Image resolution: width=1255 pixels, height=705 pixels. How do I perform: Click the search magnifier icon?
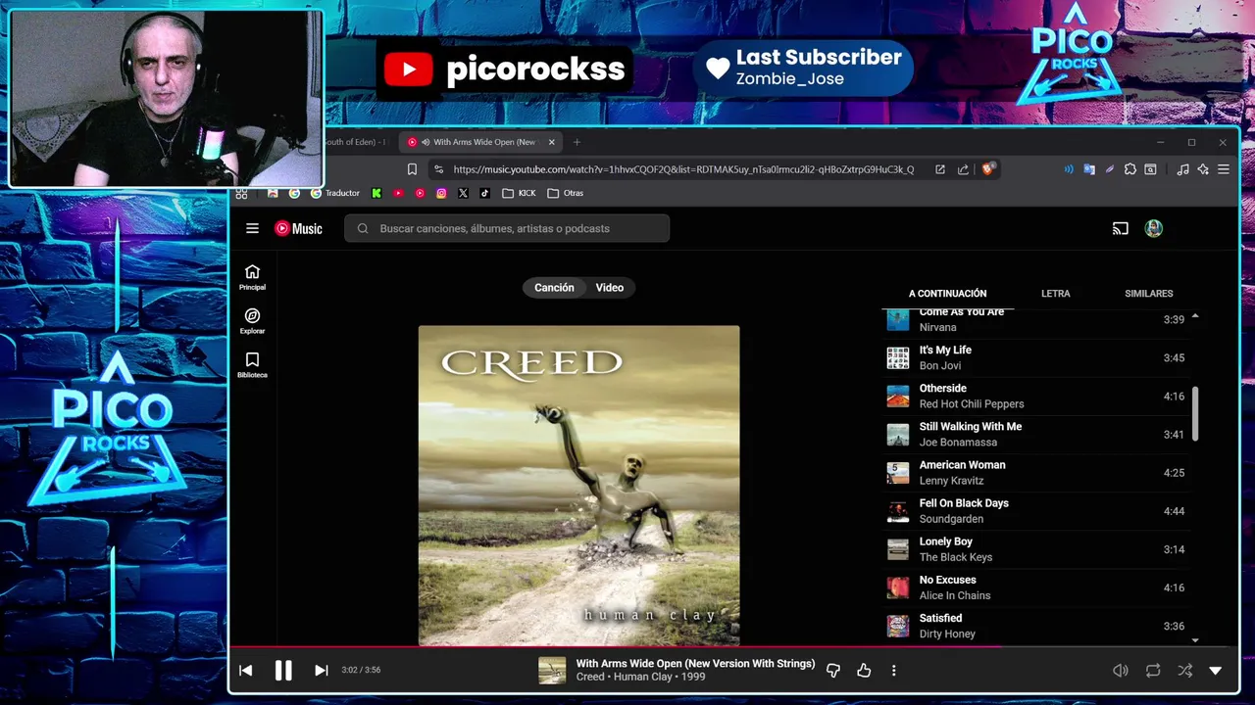[x=363, y=228]
